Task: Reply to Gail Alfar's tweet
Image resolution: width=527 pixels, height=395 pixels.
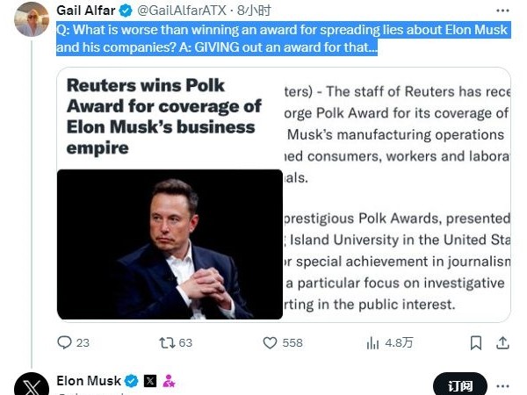Action: click(64, 342)
